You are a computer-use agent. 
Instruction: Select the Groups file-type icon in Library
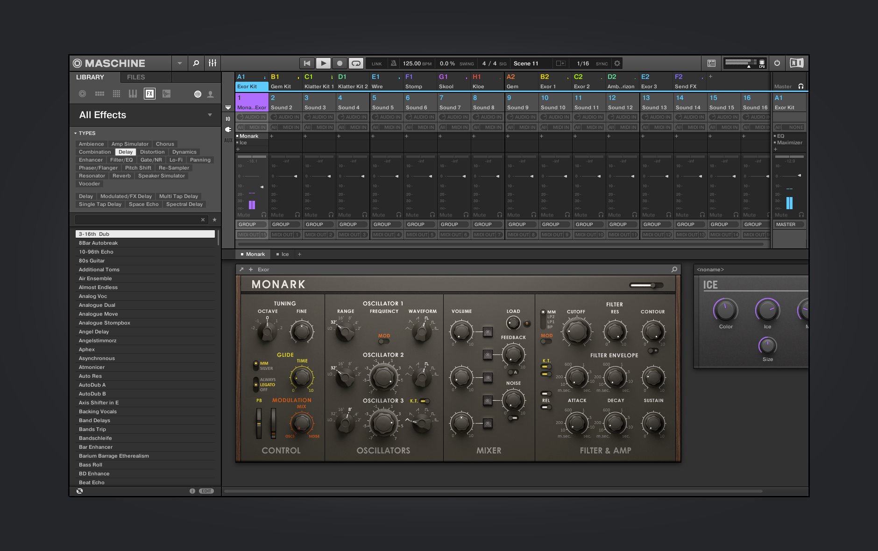click(x=99, y=94)
